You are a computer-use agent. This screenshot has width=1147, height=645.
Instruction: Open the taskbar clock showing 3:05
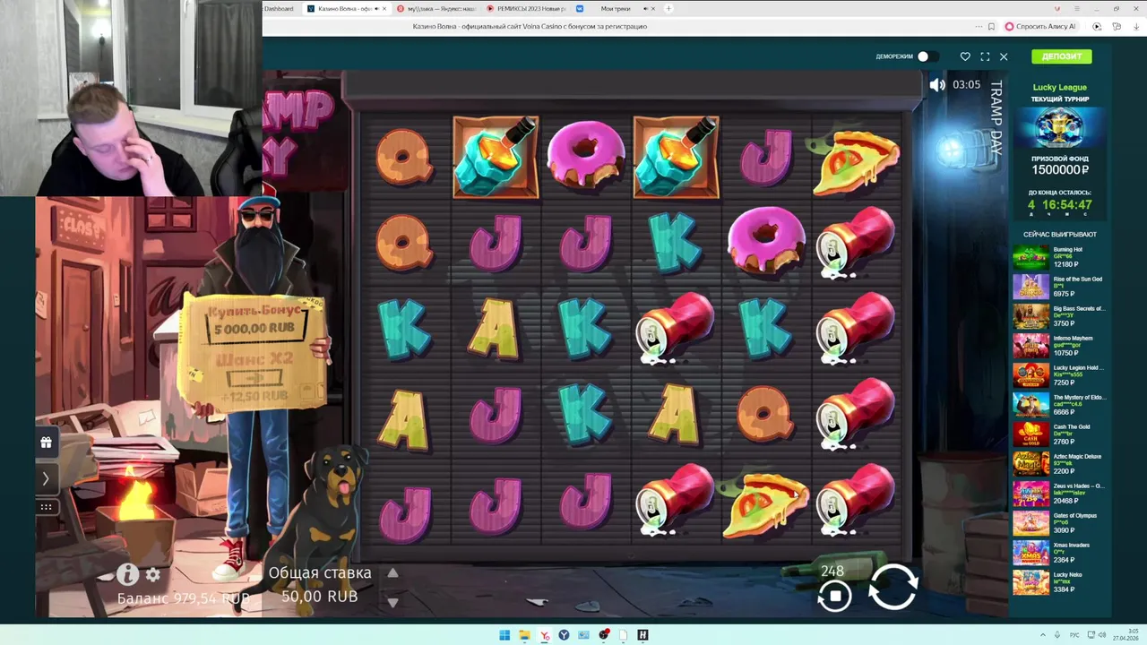point(1126,635)
